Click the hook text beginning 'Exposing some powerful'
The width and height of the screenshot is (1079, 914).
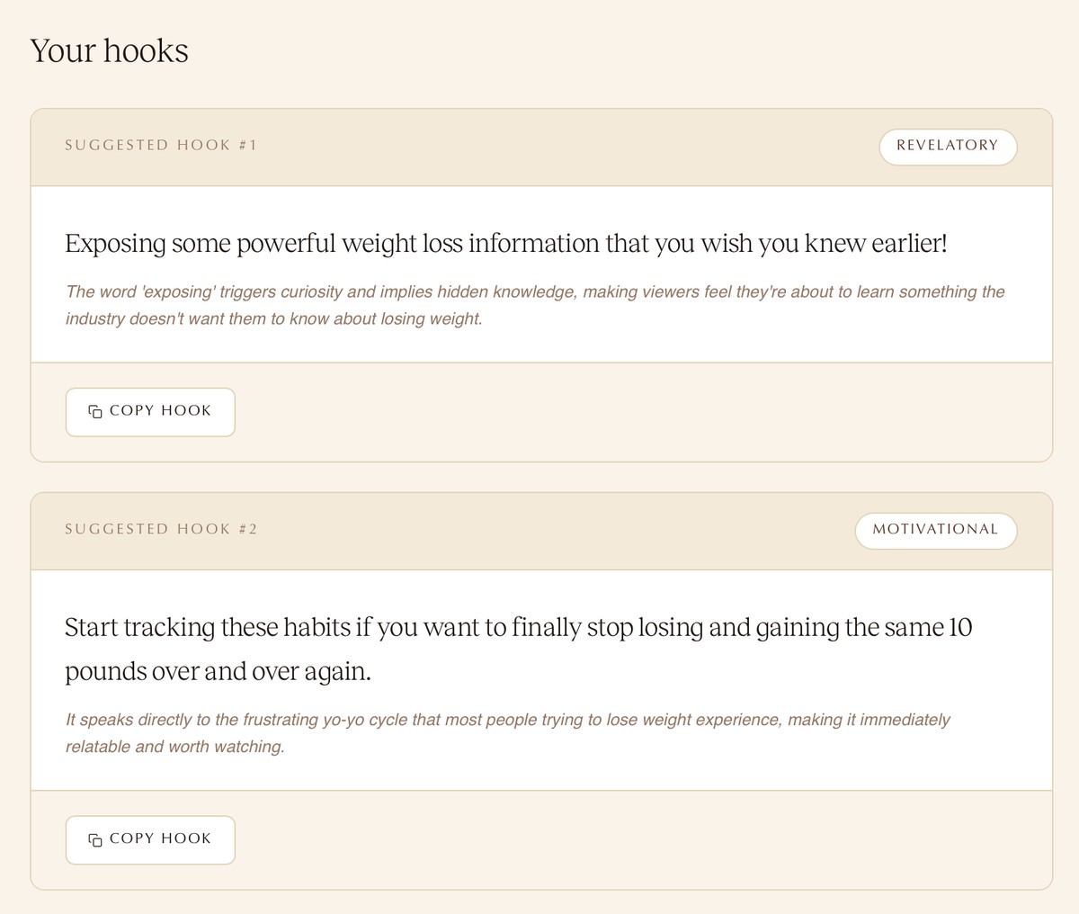(506, 244)
